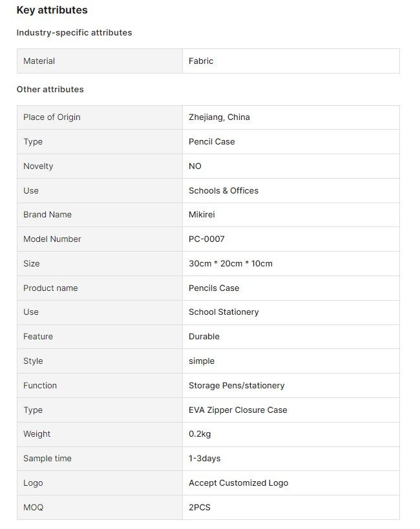Select the Storage Pens/stationery function value

[x=236, y=386]
